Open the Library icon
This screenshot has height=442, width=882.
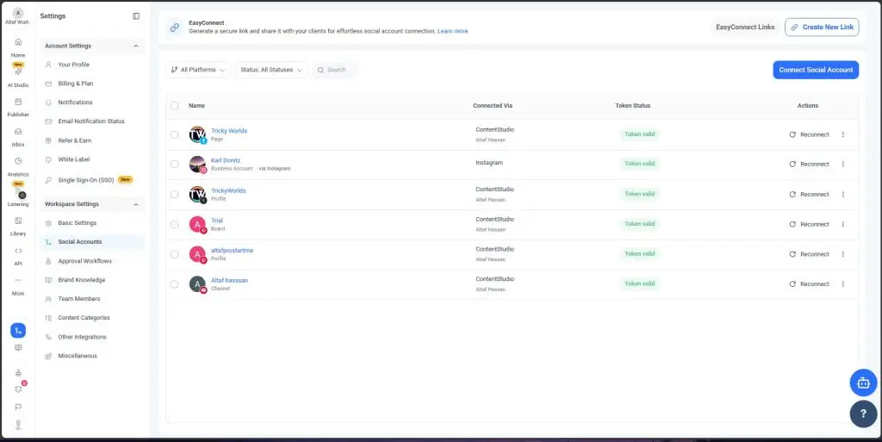[18, 221]
